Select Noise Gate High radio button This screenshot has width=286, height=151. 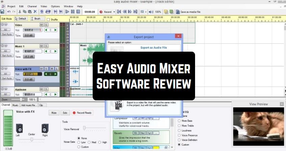click(x=100, y=142)
